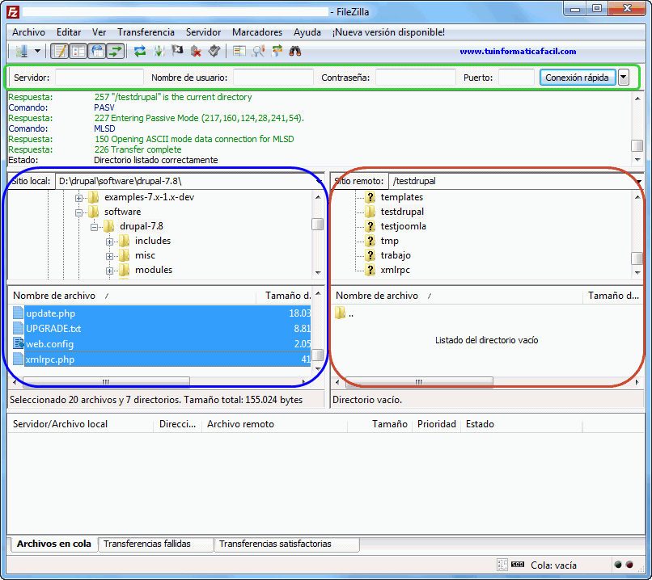Screen dimensions: 652x580
Task: Expand the misc folder
Action: click(109, 256)
